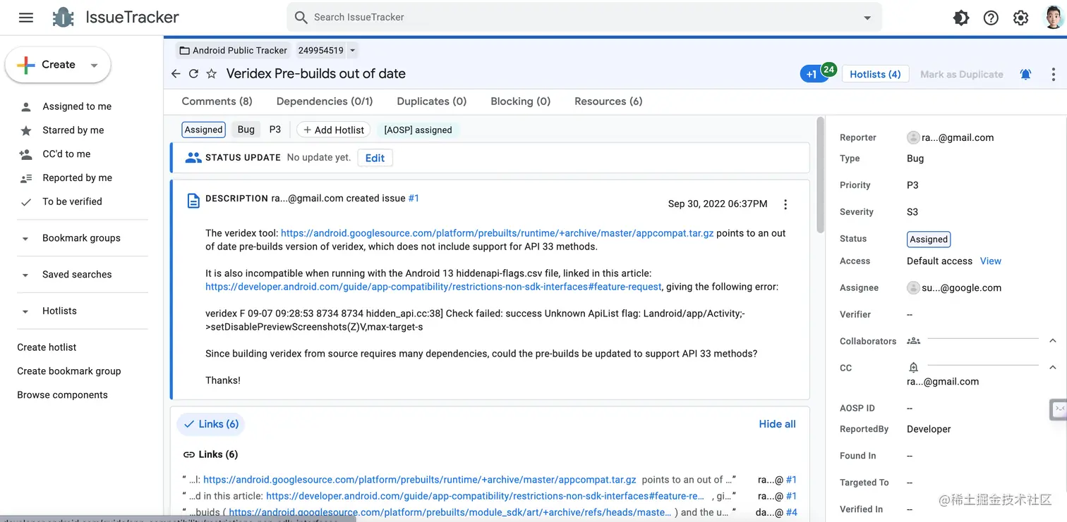Star the Veridex issue
This screenshot has height=522, width=1067.
pyautogui.click(x=211, y=74)
